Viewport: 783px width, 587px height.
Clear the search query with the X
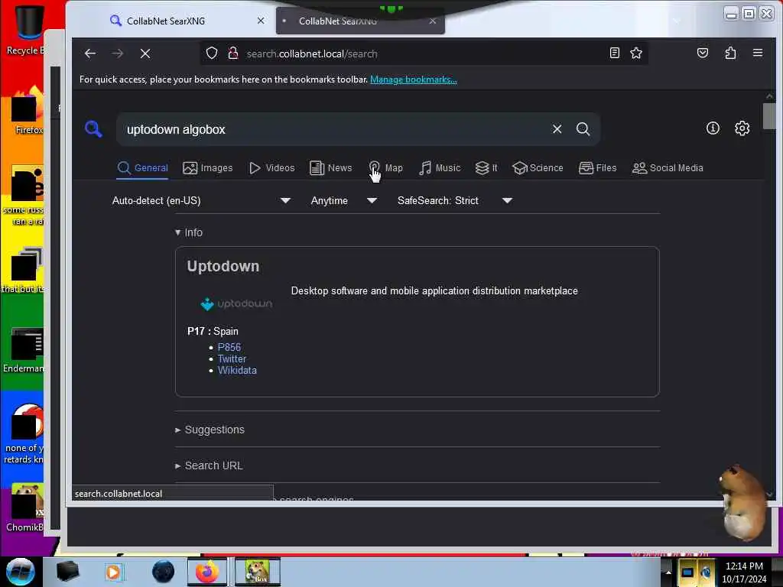click(557, 129)
